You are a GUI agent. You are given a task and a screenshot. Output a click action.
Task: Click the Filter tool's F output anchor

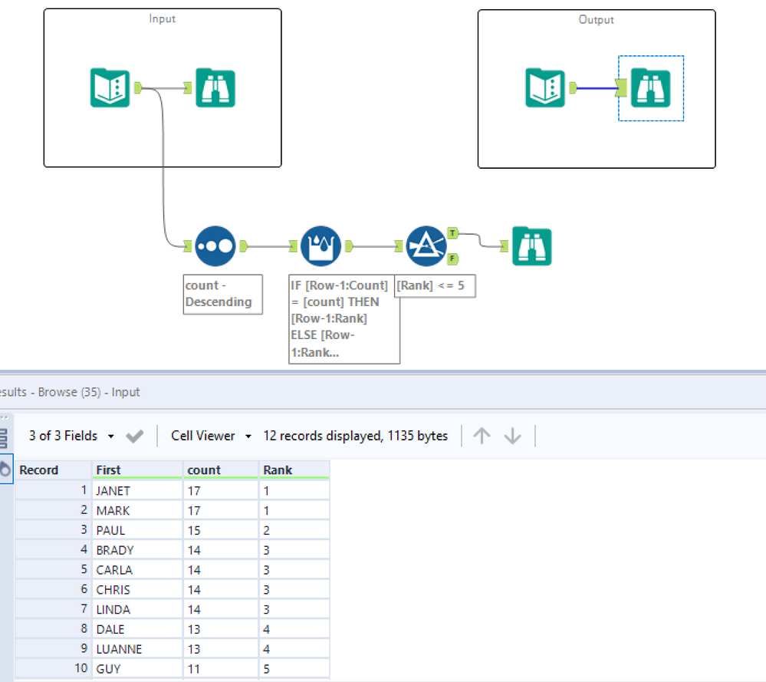pyautogui.click(x=453, y=259)
